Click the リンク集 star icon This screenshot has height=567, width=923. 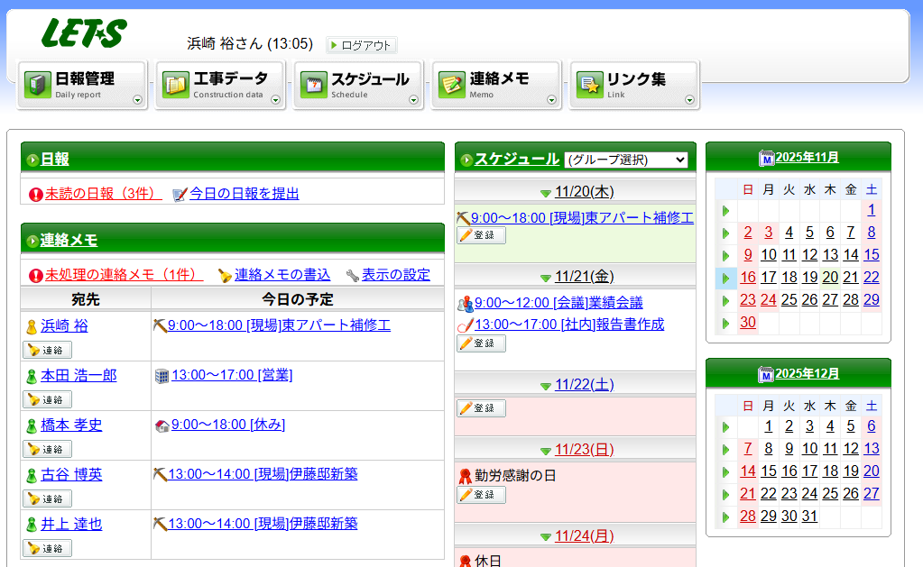click(x=589, y=84)
